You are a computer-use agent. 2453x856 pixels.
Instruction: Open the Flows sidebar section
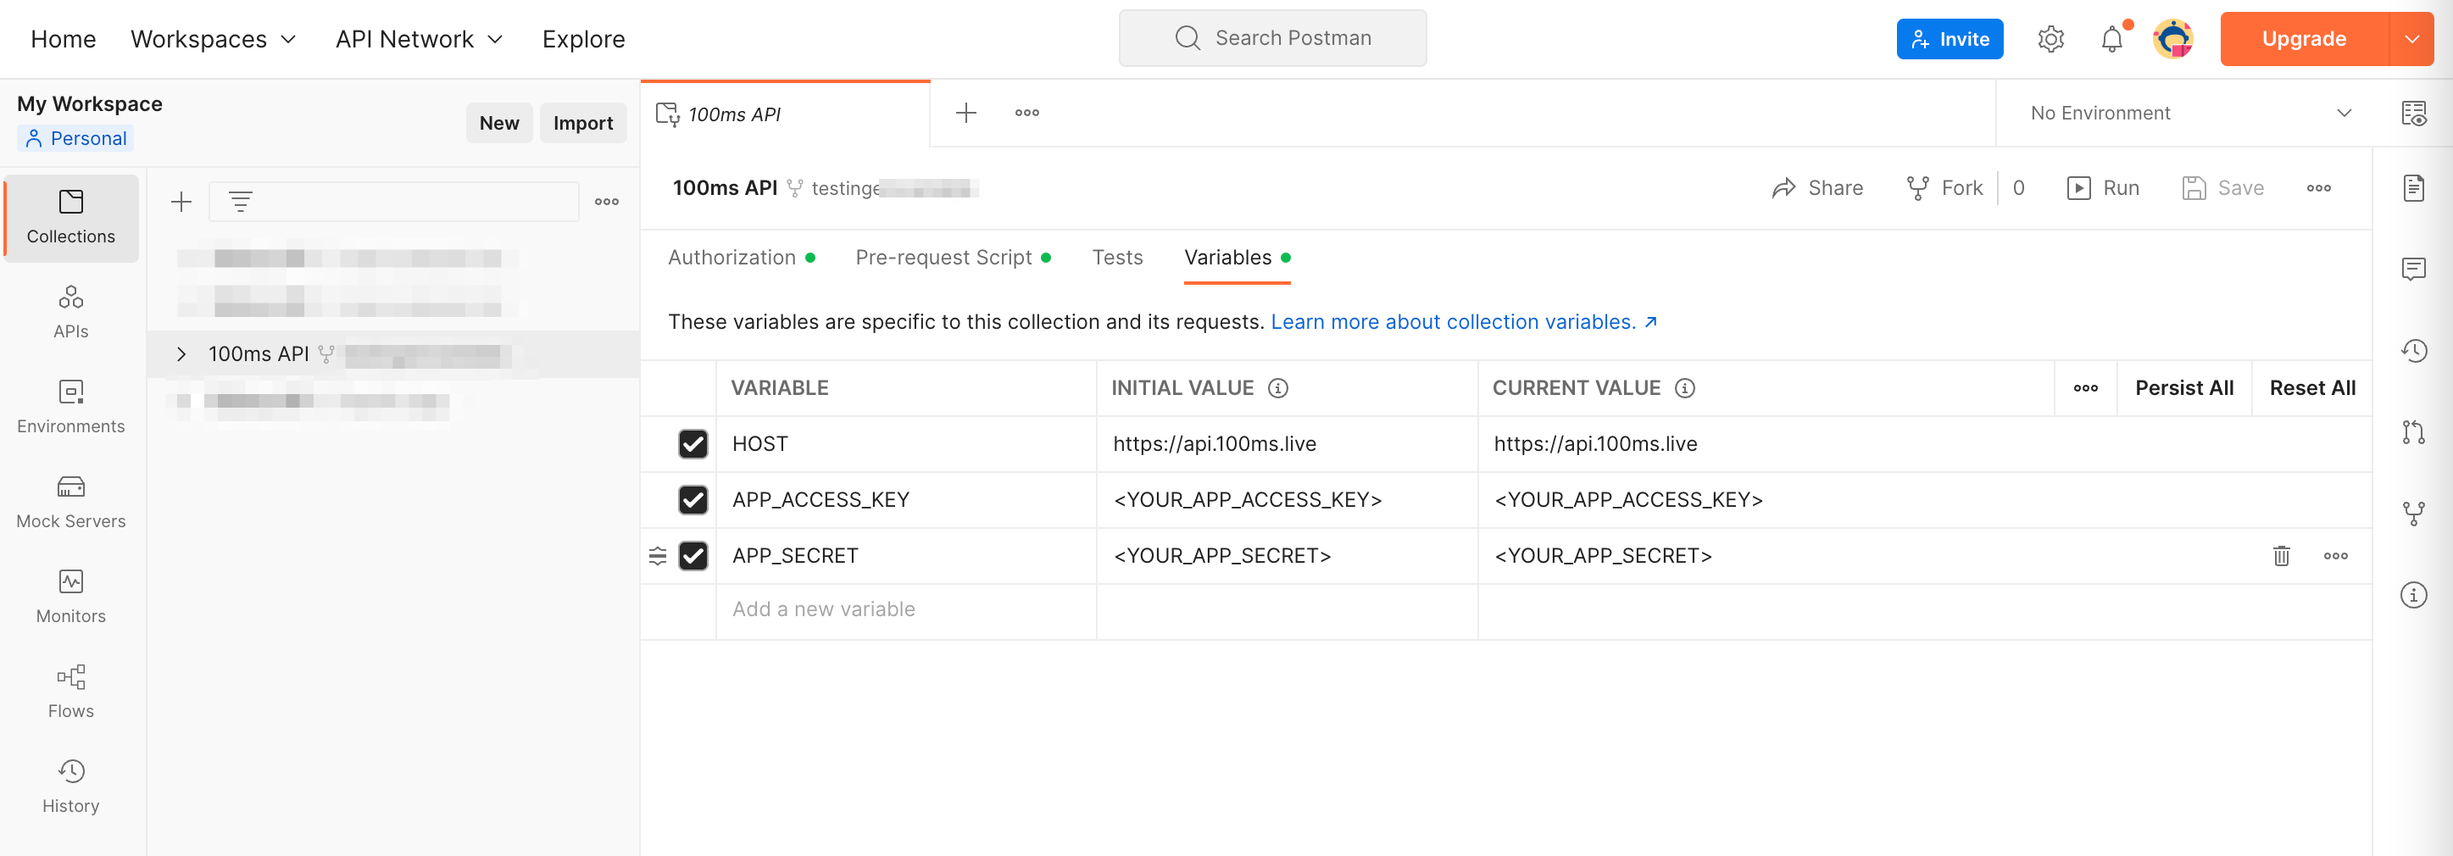click(x=70, y=691)
